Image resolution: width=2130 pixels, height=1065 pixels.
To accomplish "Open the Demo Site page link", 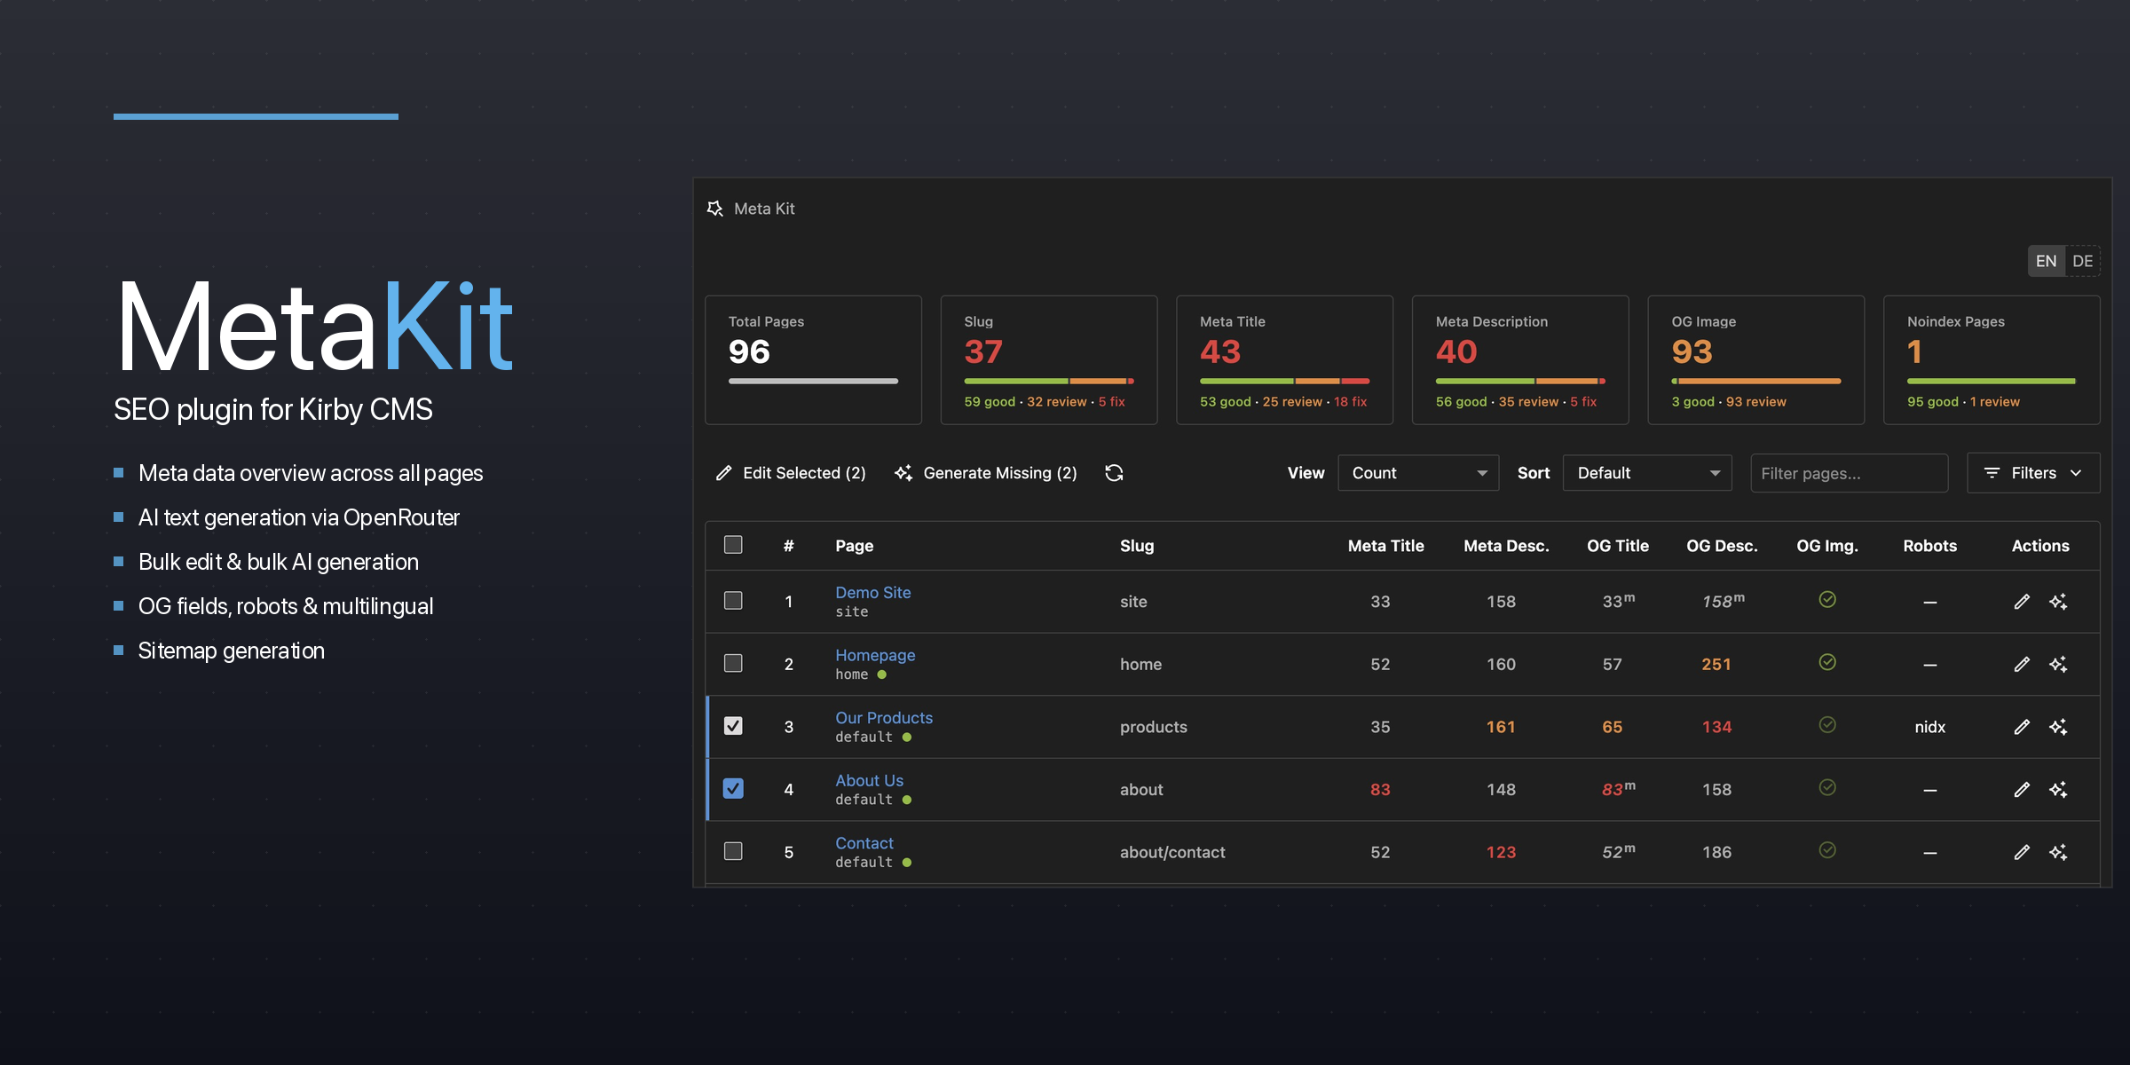I will click(x=873, y=592).
